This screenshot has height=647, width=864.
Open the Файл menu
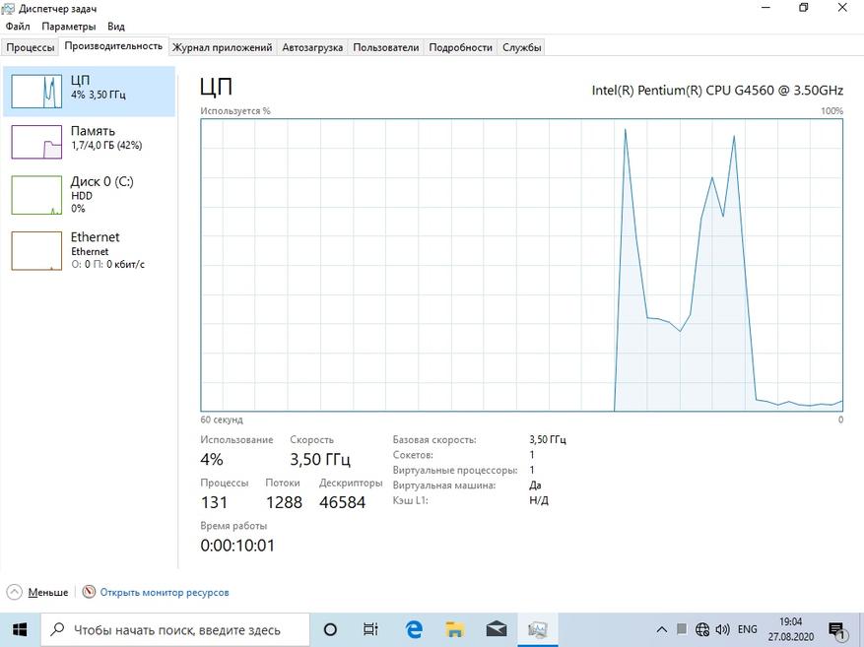[18, 26]
